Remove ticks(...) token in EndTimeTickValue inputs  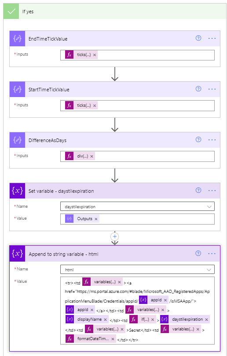tap(95, 55)
